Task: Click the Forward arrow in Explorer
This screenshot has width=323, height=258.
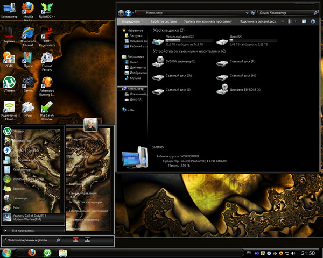Action: (128, 13)
